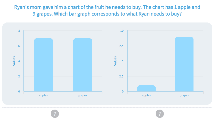Click the 8 tick label on the left chart
215x128 pixels.
[19, 31]
